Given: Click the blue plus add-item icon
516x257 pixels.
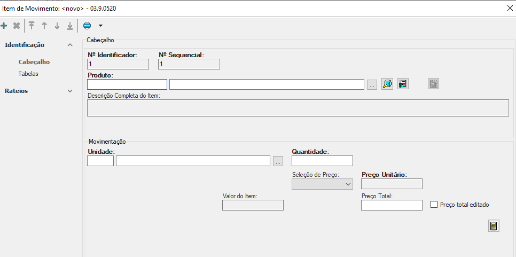Looking at the screenshot, I should pos(4,25).
